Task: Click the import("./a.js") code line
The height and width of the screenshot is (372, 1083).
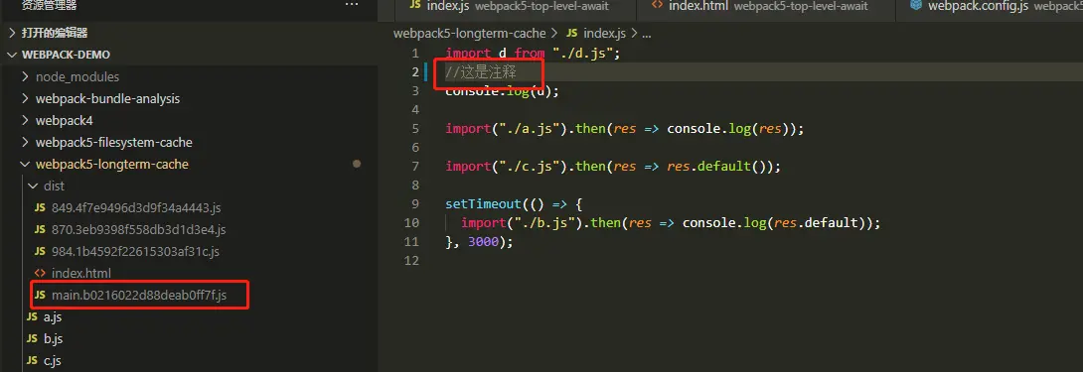Action: pos(625,129)
